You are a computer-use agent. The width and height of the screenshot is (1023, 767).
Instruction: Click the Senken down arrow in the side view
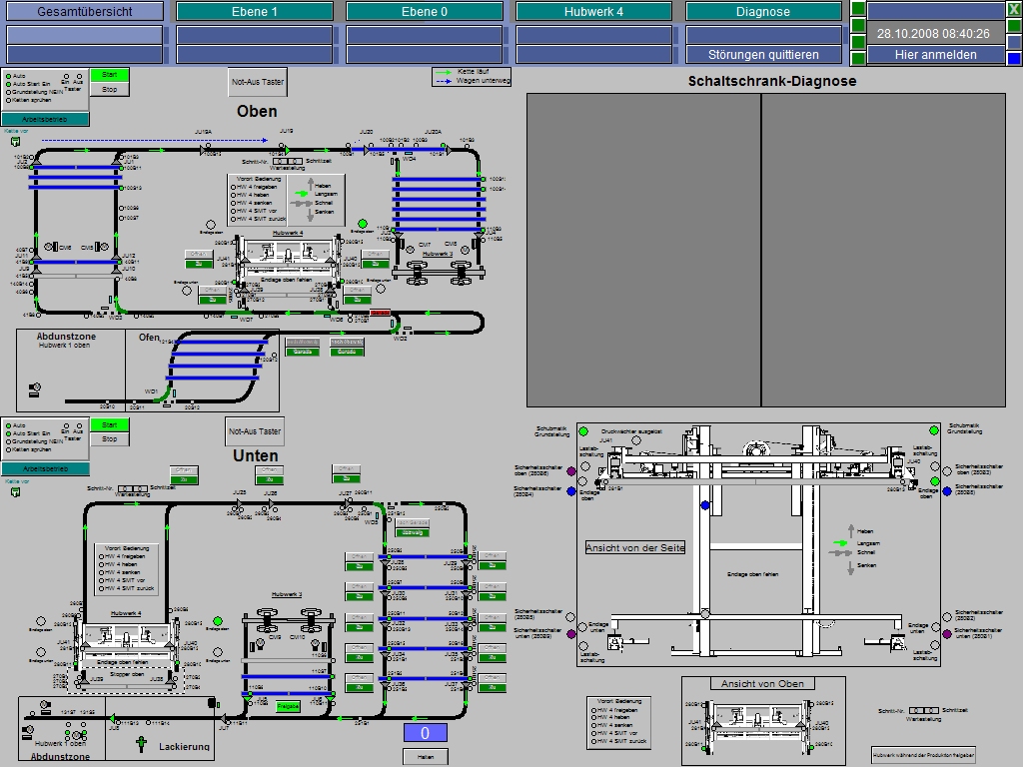[x=851, y=568]
